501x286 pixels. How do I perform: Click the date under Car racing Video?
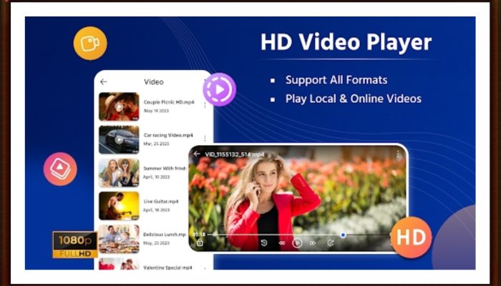156,144
